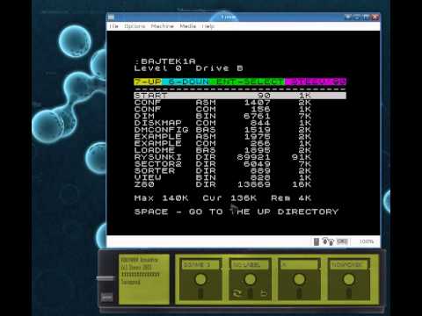Viewport: 422px width, 316px height.
Task: Select the SORTER DIR directory row
Action: [222, 170]
